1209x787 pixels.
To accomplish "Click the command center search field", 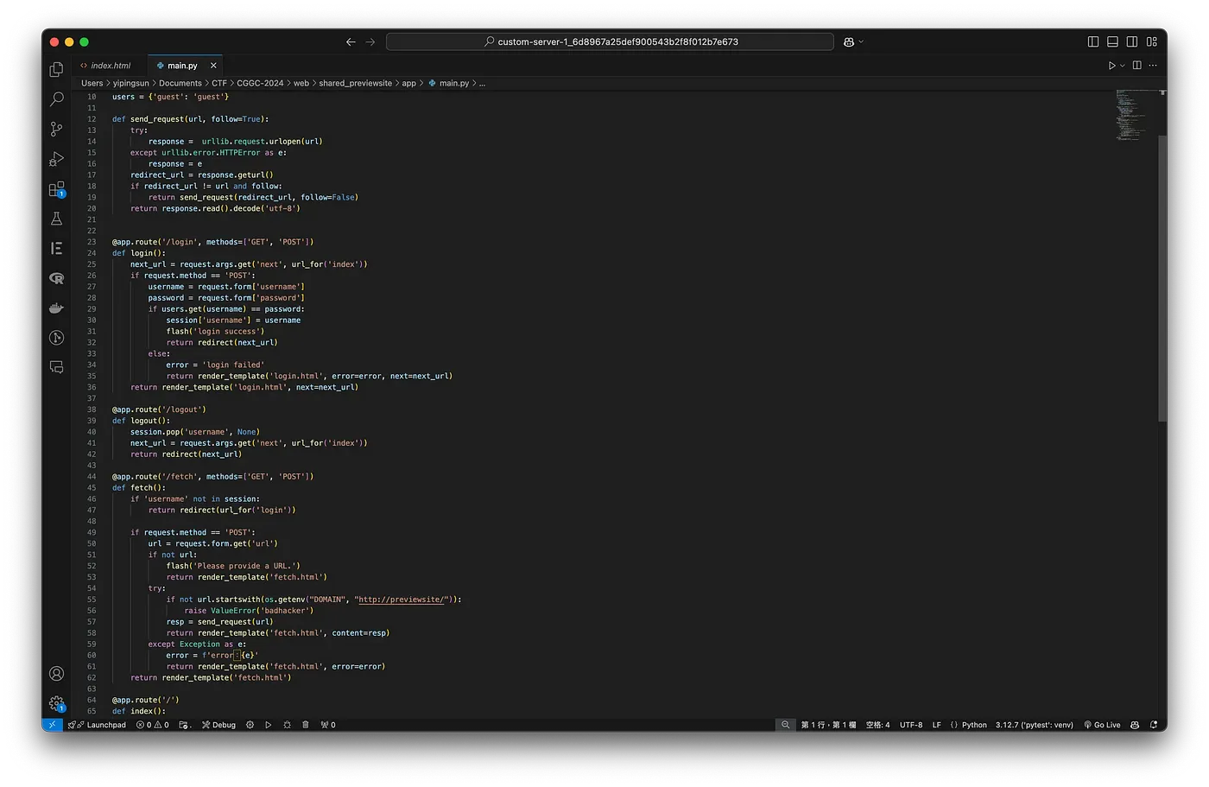I will 610,41.
